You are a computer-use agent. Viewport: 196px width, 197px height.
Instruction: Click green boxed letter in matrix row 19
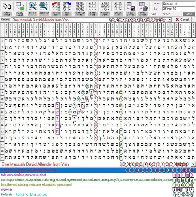coord(121,157)
